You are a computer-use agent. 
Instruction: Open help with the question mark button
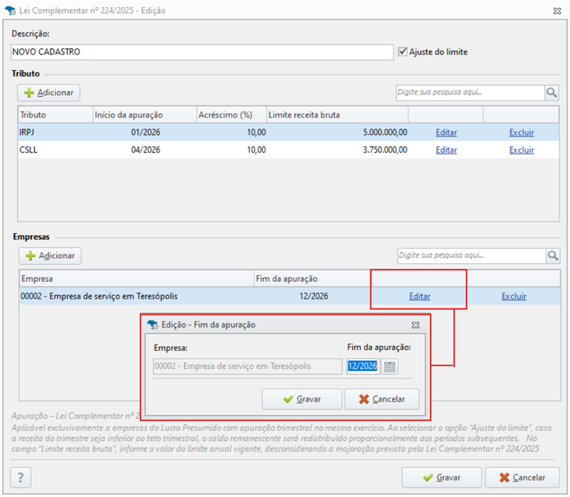coord(21,477)
